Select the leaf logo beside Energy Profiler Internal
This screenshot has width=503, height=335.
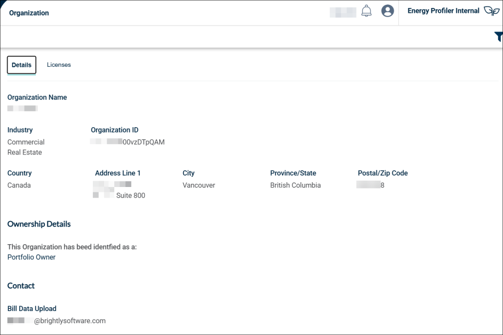pos(491,10)
